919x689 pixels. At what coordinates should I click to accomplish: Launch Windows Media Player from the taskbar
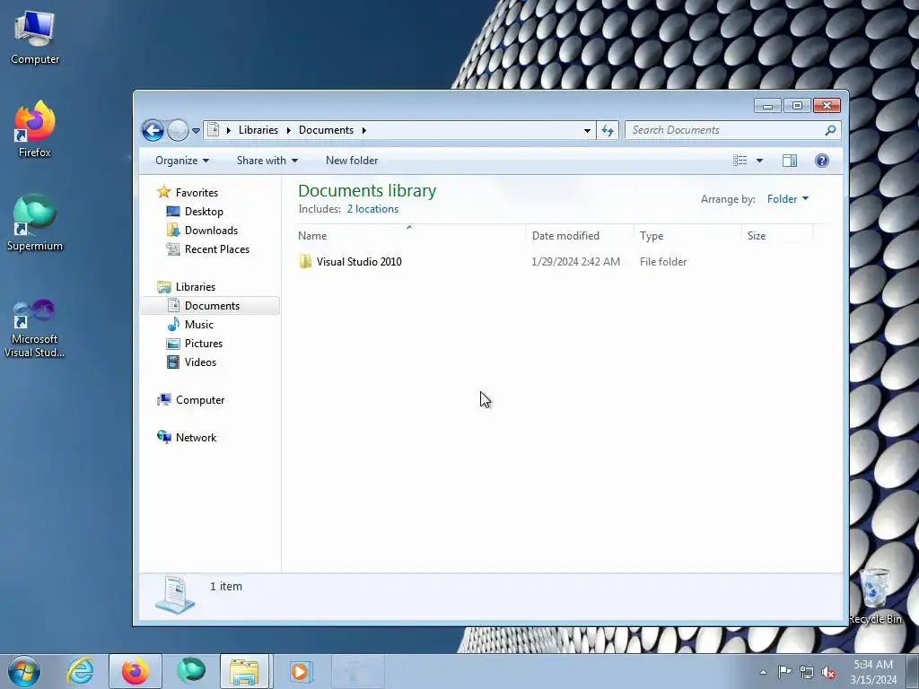302,671
